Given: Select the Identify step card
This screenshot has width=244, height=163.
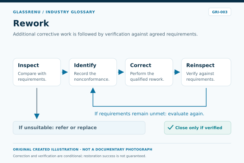Looking at the screenshot, I should pos(93,72).
